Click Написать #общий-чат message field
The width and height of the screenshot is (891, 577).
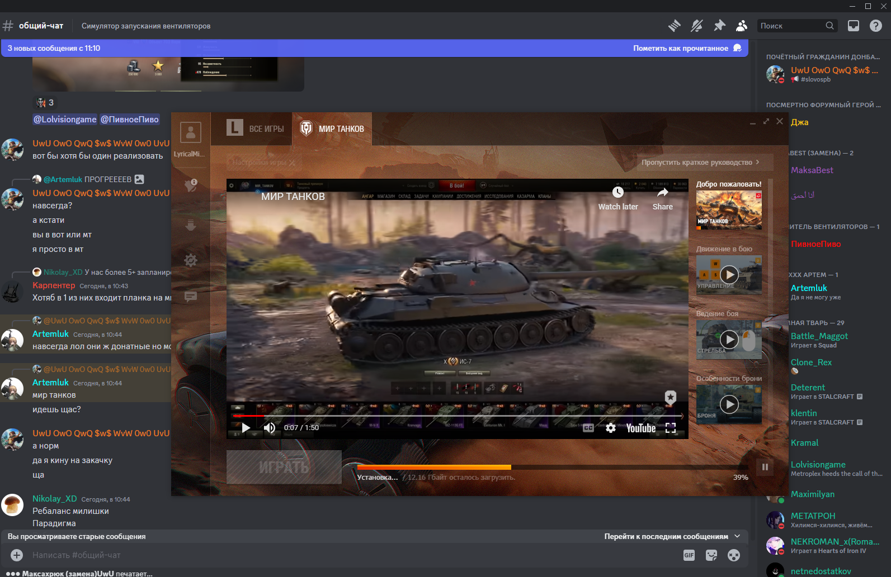352,555
